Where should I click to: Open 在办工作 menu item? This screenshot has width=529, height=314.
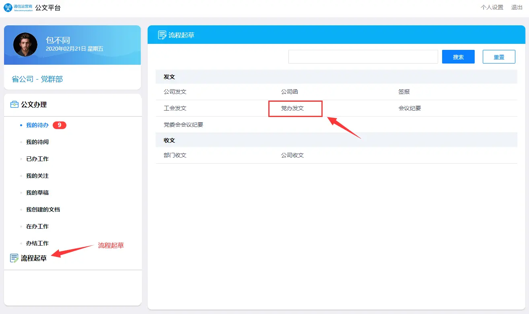[x=37, y=226]
